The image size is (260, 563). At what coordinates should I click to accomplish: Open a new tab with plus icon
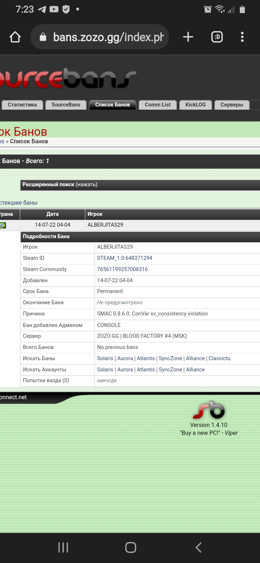pos(188,37)
